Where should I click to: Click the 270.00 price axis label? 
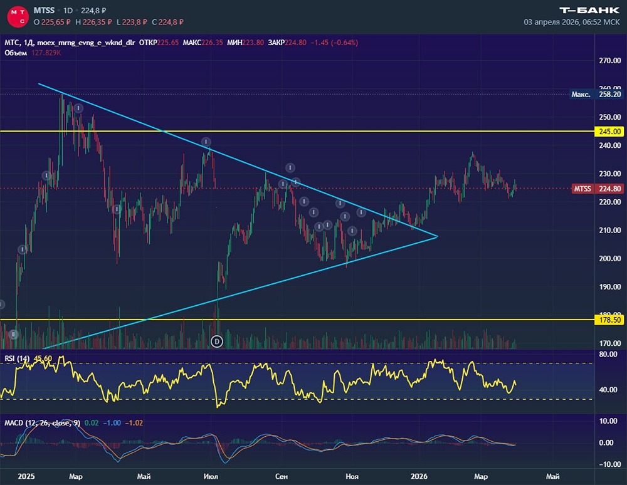610,61
